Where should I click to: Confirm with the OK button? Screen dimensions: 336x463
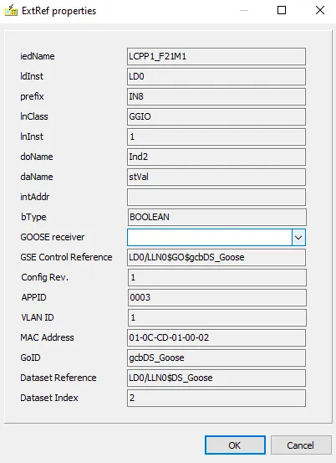(235, 445)
